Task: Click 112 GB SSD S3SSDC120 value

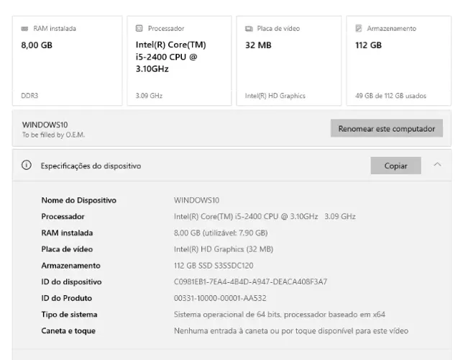Action: pos(214,266)
